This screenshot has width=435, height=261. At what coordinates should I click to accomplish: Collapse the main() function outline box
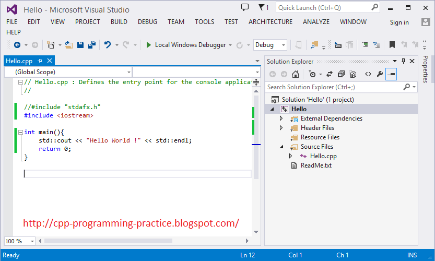tap(20, 132)
